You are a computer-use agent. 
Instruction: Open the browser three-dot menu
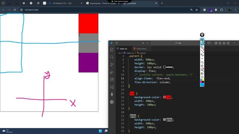pos(236,10)
